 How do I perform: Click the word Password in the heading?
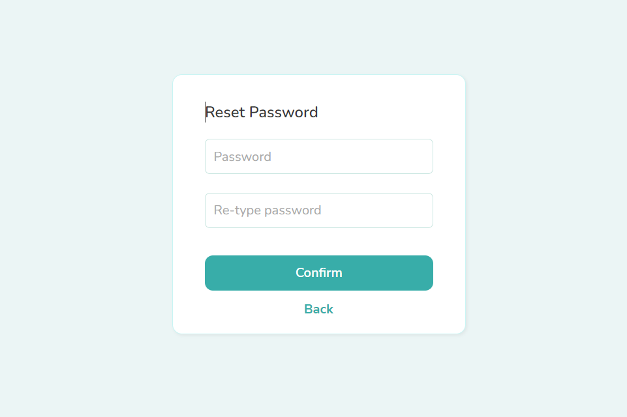[x=284, y=113]
